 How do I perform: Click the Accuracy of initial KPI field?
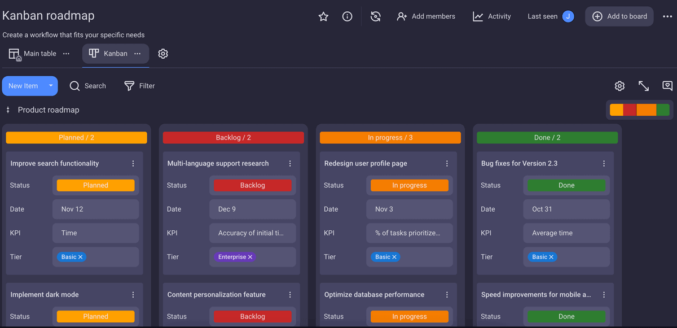click(x=252, y=233)
